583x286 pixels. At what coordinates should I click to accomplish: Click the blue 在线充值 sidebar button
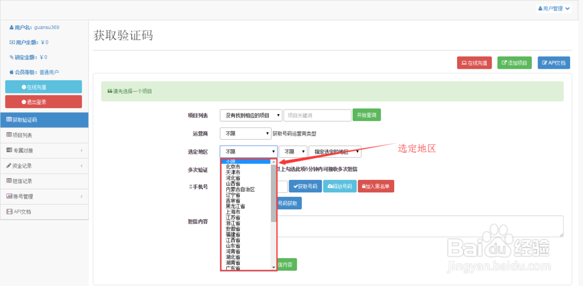click(44, 87)
